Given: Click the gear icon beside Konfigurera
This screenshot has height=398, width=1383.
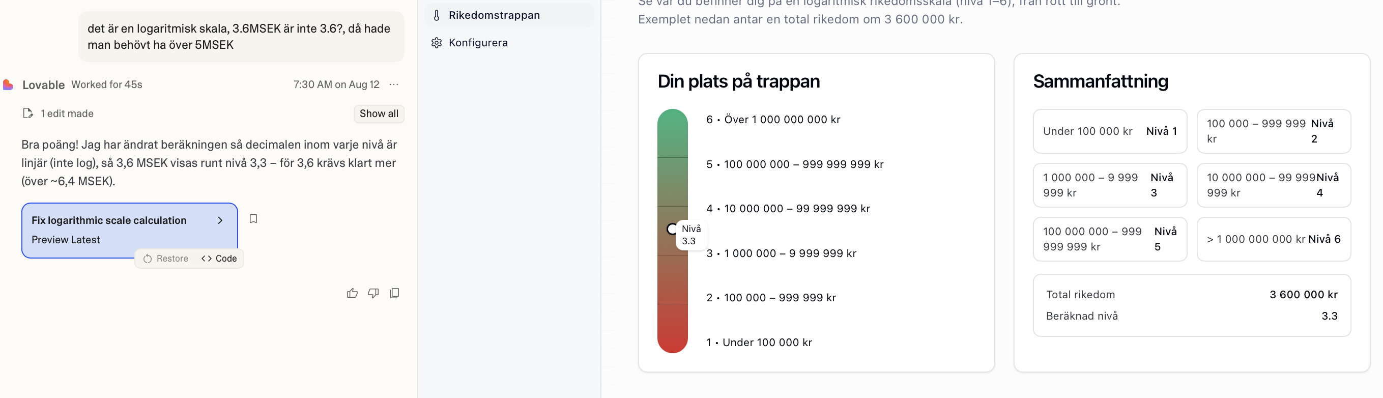Looking at the screenshot, I should pos(437,42).
